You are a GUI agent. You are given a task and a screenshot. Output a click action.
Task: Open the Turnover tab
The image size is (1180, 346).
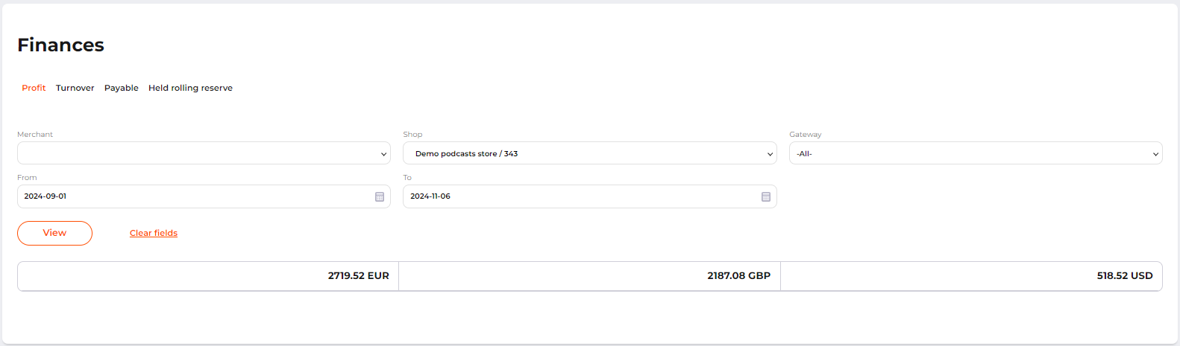coord(75,88)
